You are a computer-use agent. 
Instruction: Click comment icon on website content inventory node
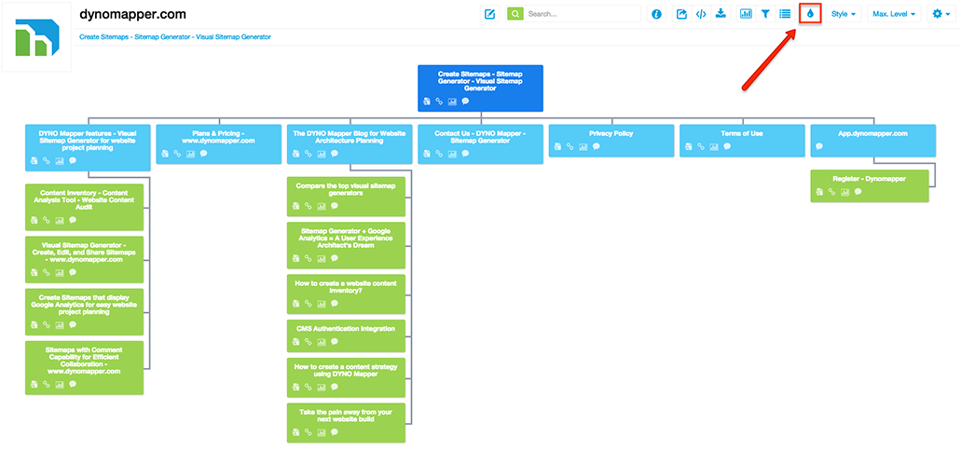334,304
